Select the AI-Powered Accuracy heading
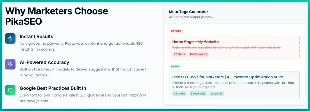The image size is (310, 111). (x=44, y=62)
